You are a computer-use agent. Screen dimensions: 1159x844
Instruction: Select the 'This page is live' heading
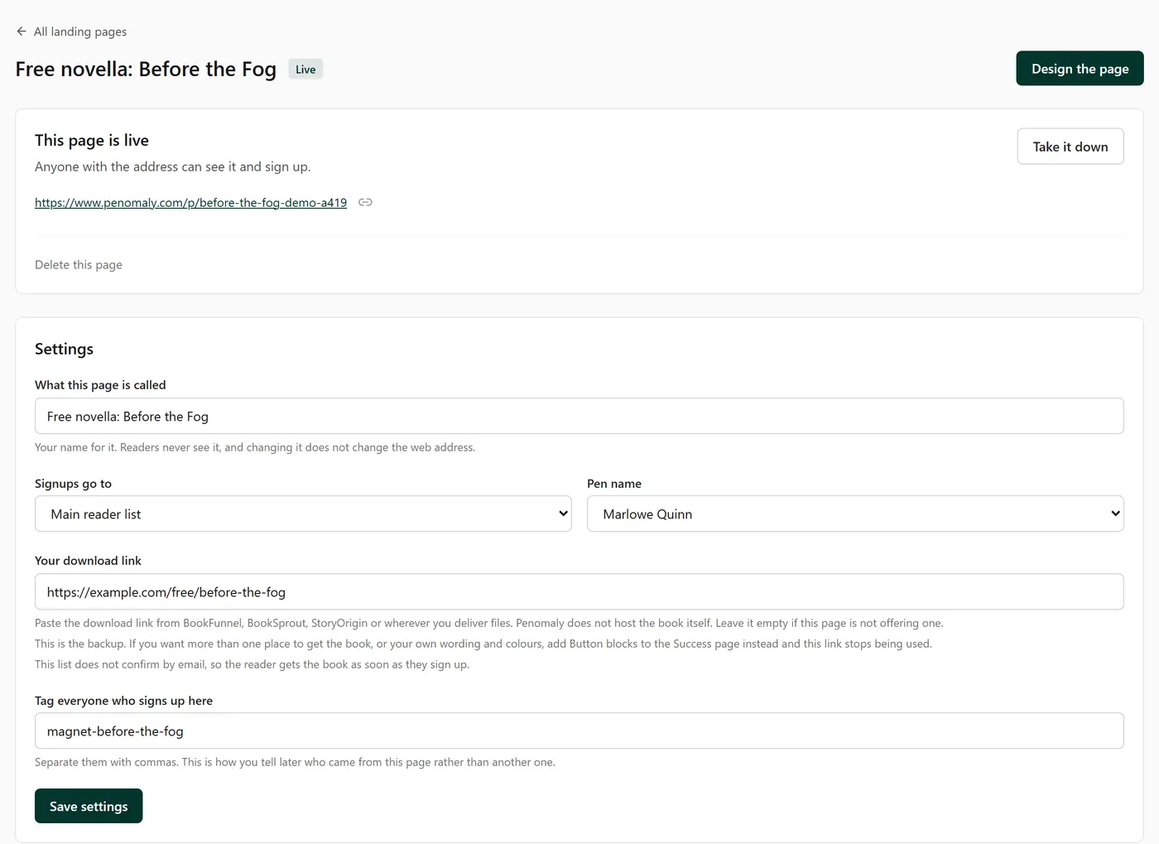pos(92,140)
